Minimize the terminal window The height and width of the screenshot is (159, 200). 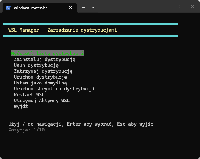point(164,6)
